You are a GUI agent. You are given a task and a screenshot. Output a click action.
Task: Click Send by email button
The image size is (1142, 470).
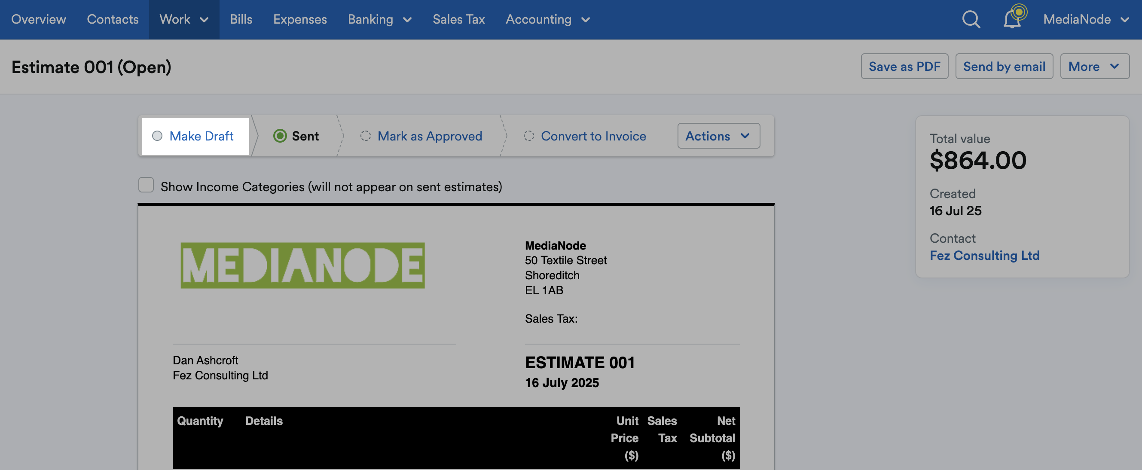point(1004,66)
